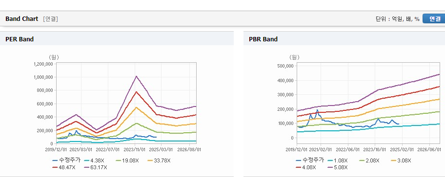Click the PBR Band panel title
This screenshot has width=445, height=177.
point(263,39)
